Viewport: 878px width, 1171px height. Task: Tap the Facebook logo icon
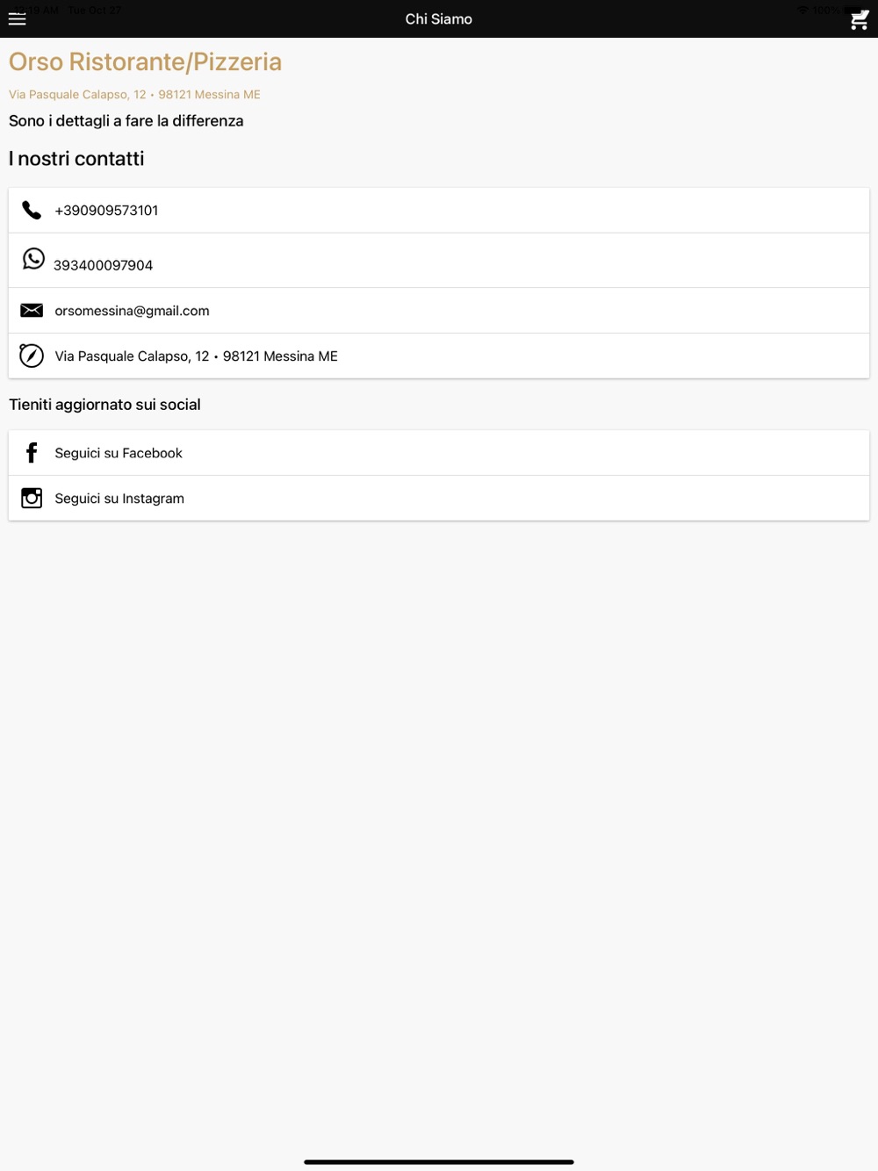tap(32, 453)
